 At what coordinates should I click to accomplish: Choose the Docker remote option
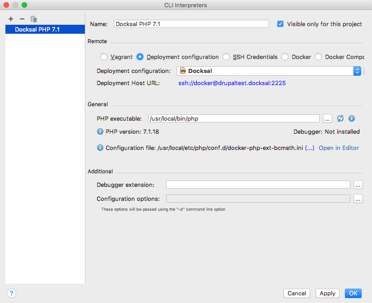click(285, 57)
